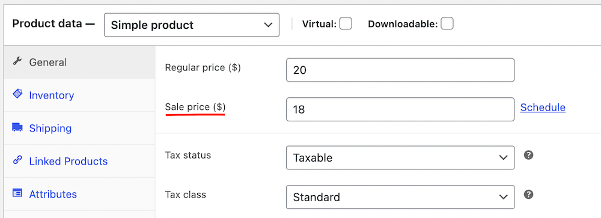Screen dimensions: 601x218
Task: Enable the Virtual checkbox
Action: pos(346,24)
